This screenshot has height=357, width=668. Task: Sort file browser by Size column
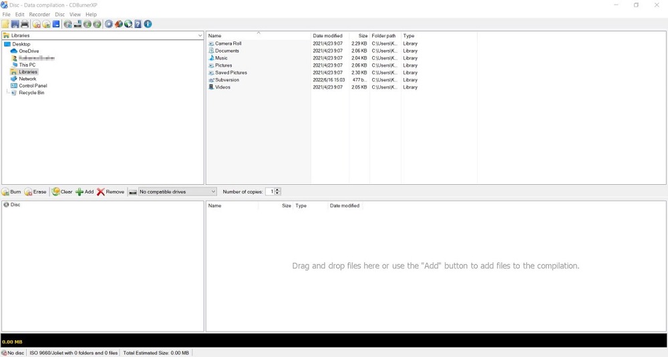click(x=359, y=36)
